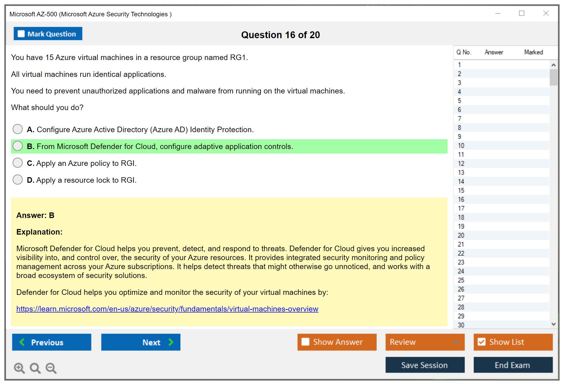Close the AZ-500 exam window
This screenshot has height=387, width=566.
click(x=546, y=13)
